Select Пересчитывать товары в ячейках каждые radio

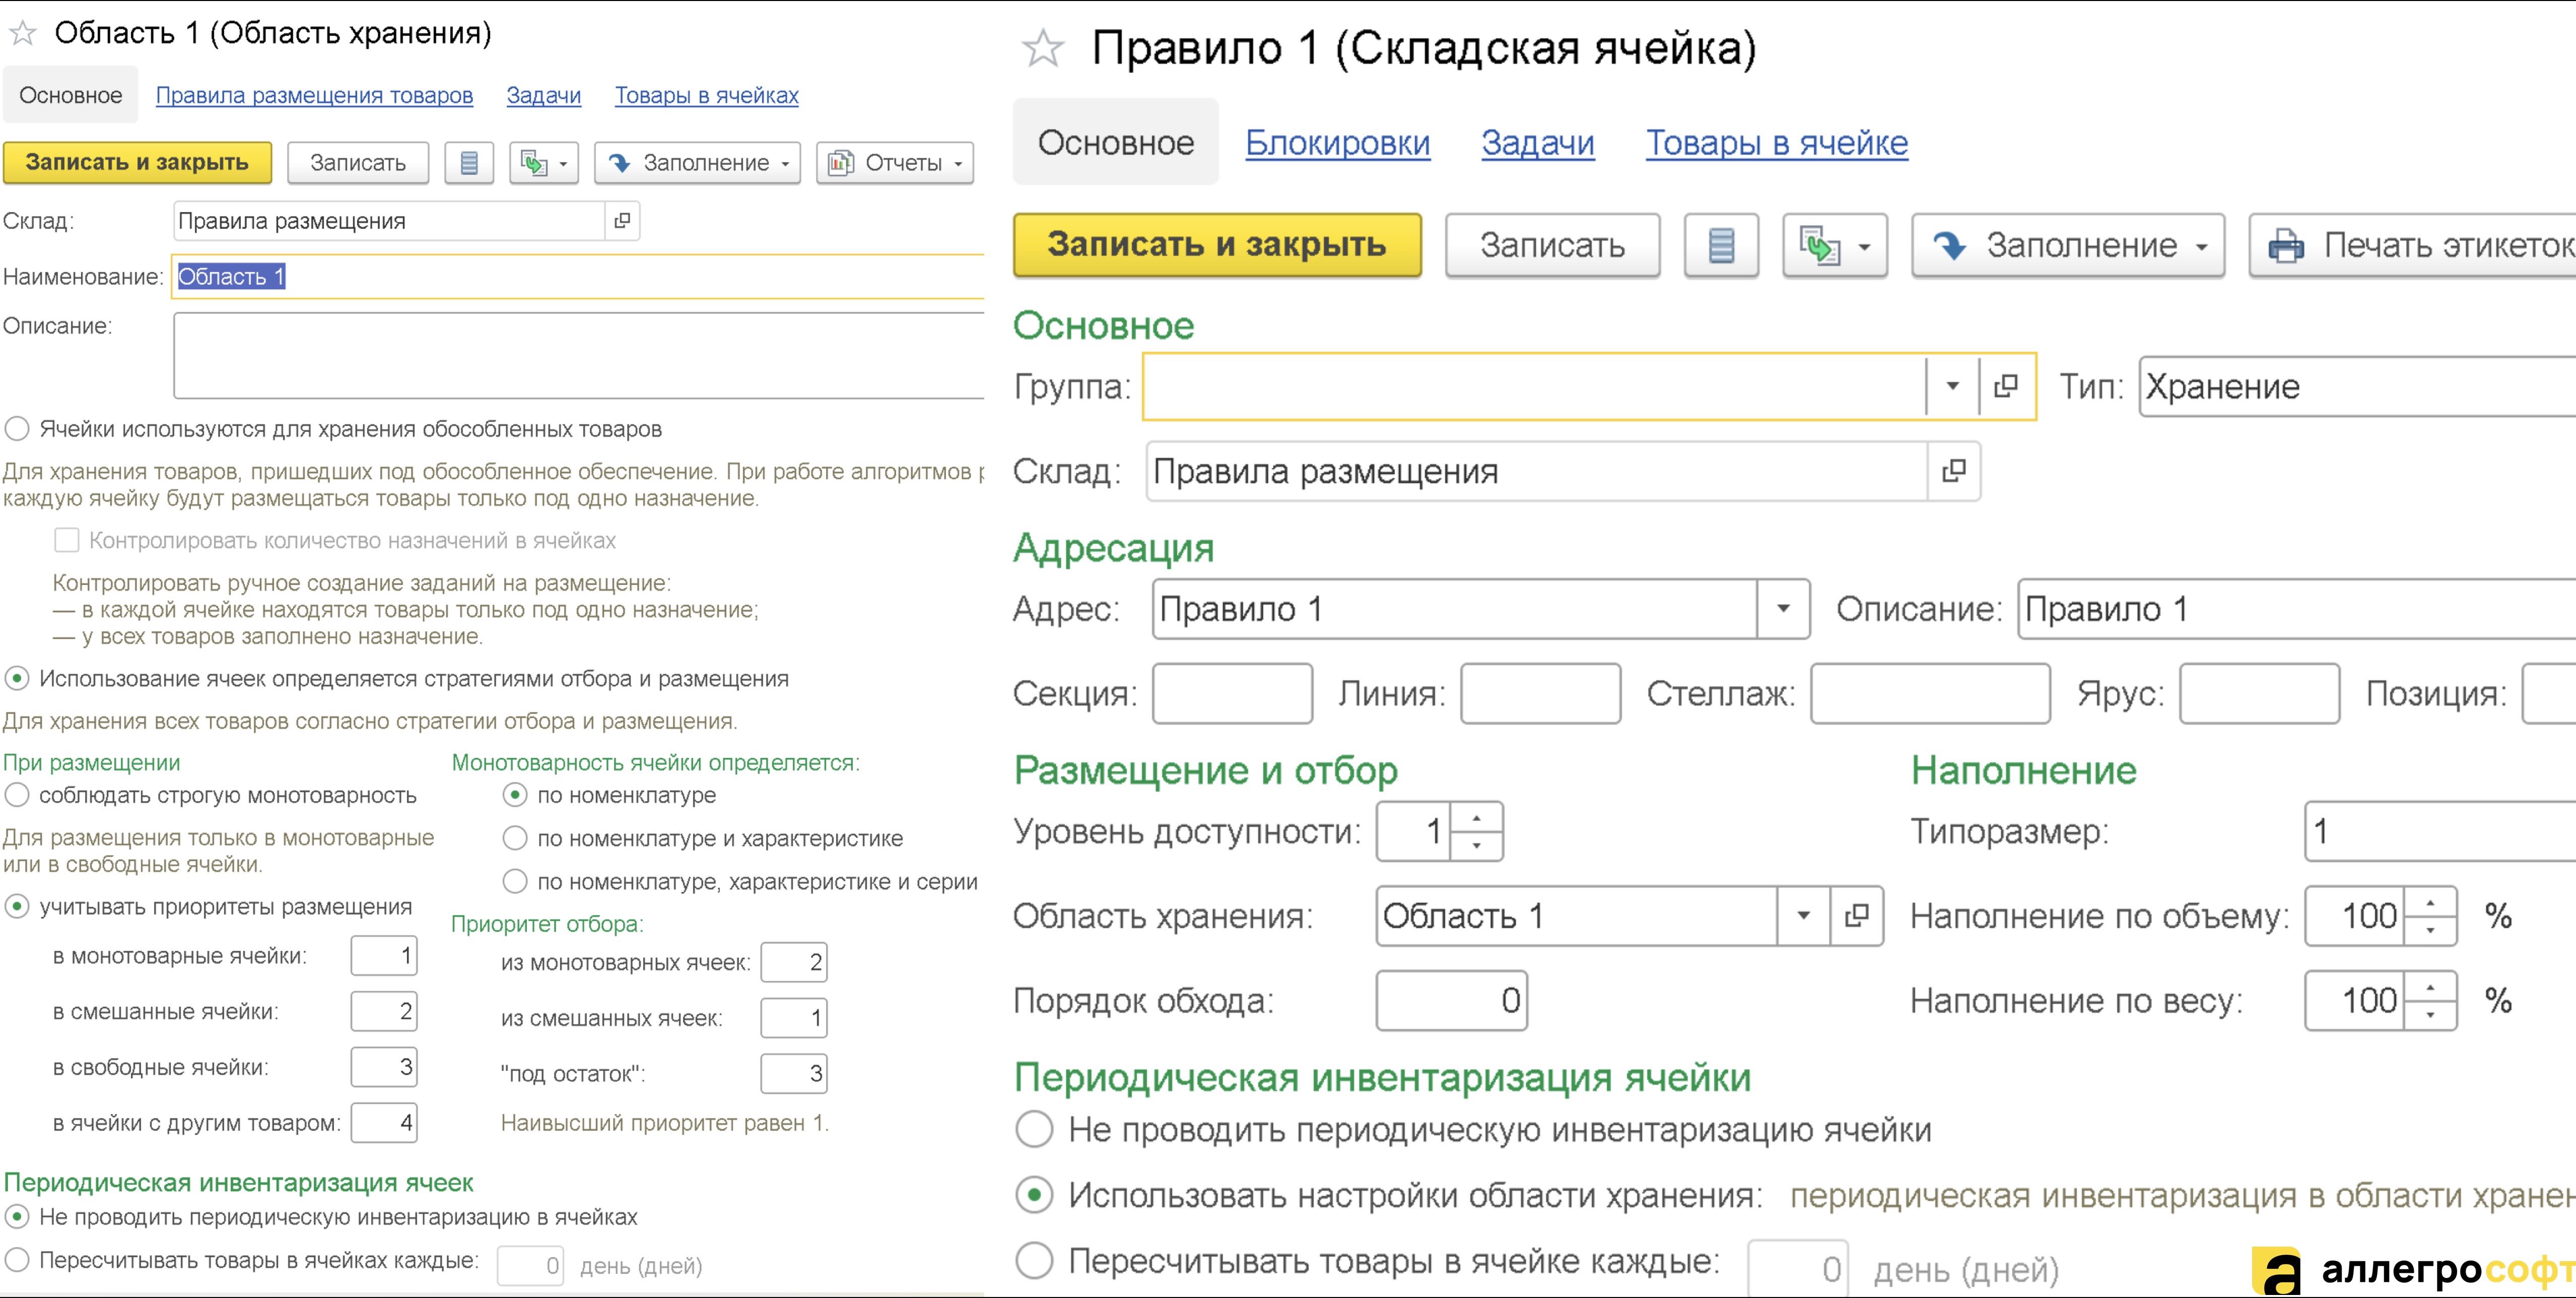[x=17, y=1259]
